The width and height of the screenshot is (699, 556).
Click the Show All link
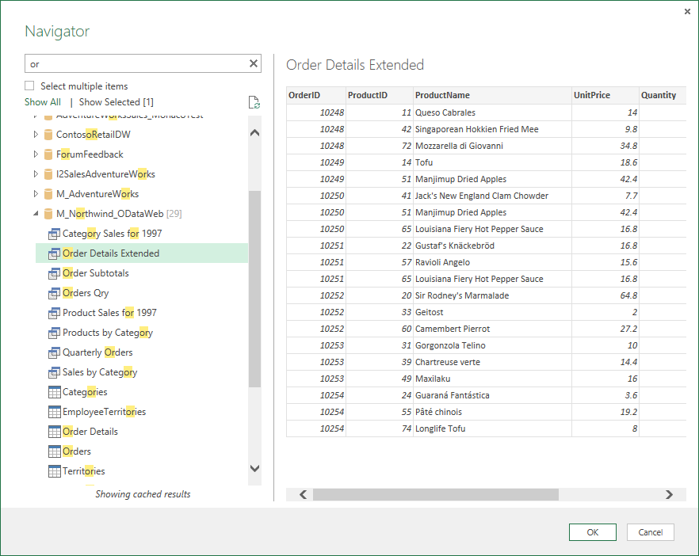pos(43,102)
